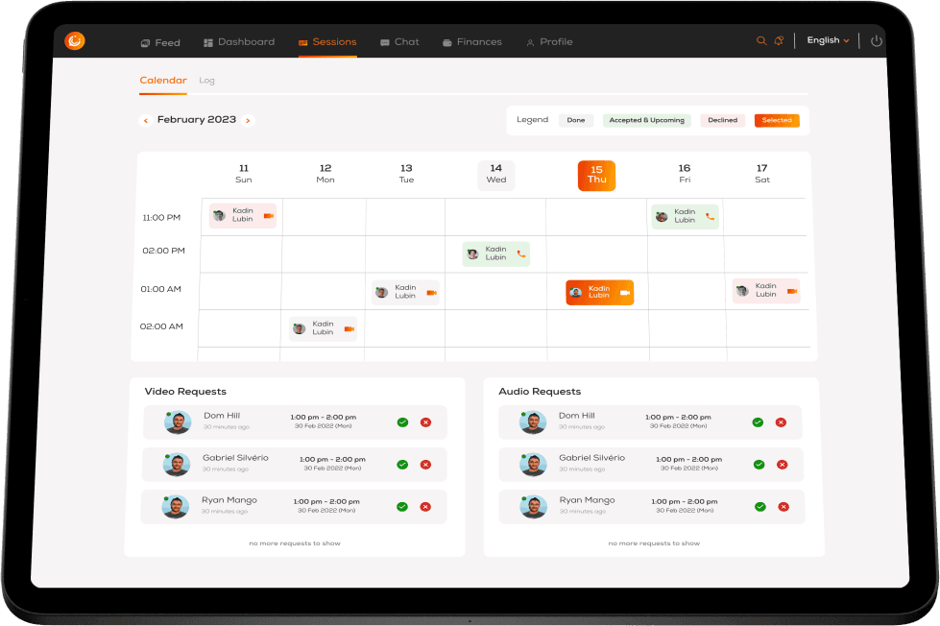
Task: Open selected Thursday Kadin Lubin session
Action: (x=599, y=293)
